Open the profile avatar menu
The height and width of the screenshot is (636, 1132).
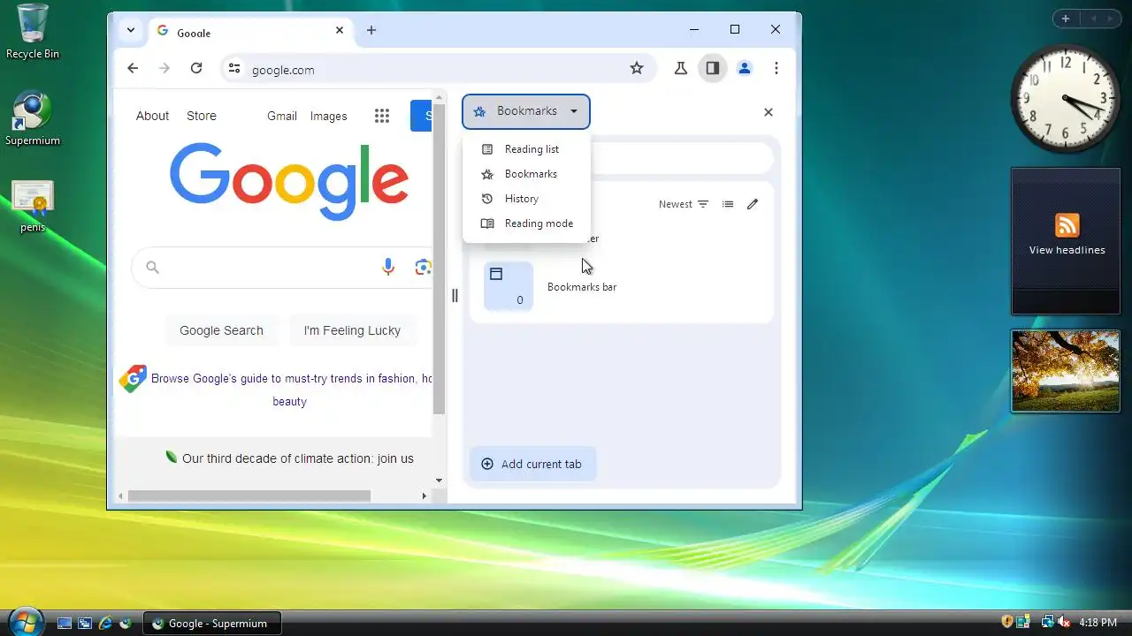tap(745, 68)
